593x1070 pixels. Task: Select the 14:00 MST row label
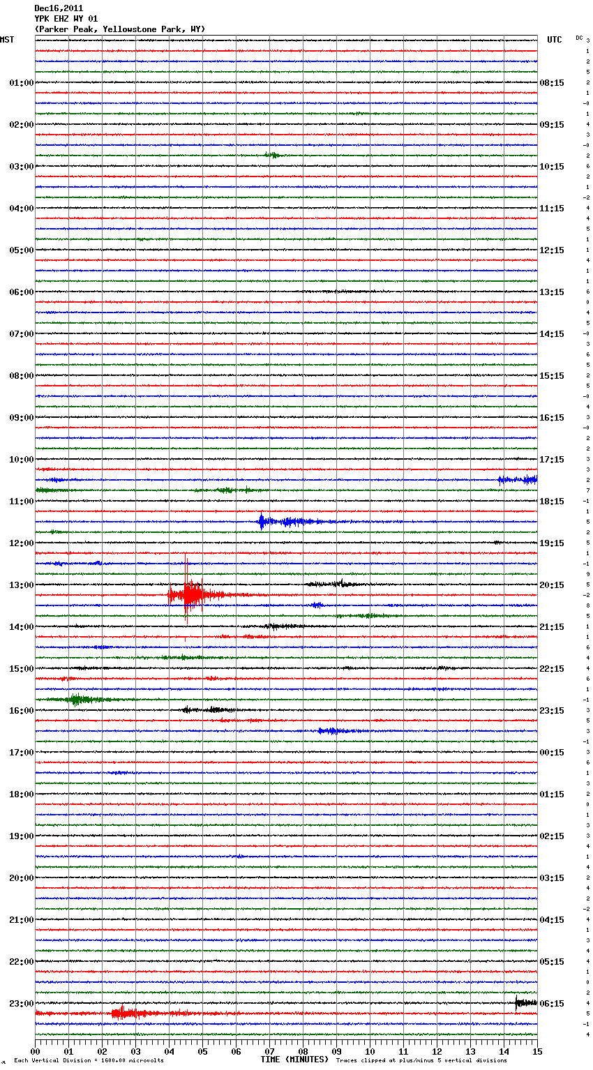22,627
